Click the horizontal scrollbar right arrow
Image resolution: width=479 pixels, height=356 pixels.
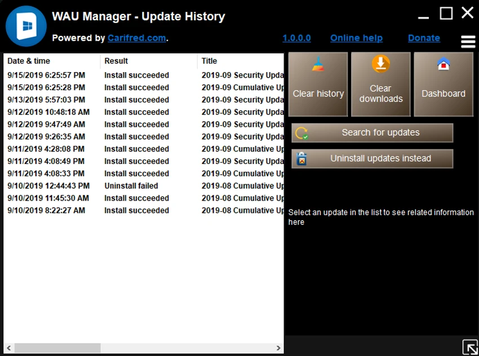click(278, 348)
